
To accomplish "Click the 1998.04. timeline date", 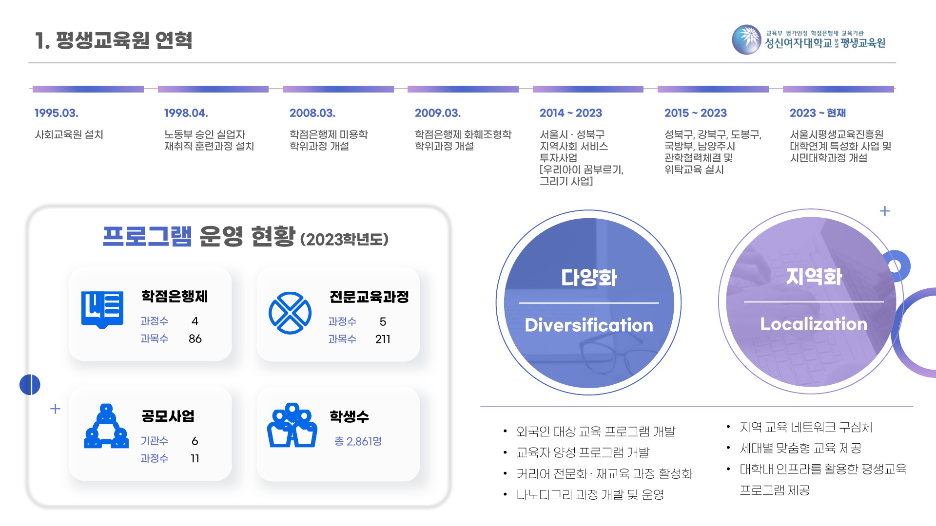I will pos(186,113).
